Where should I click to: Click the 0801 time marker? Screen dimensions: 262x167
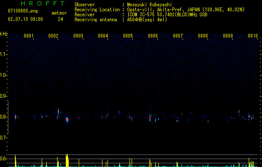pos(29,35)
